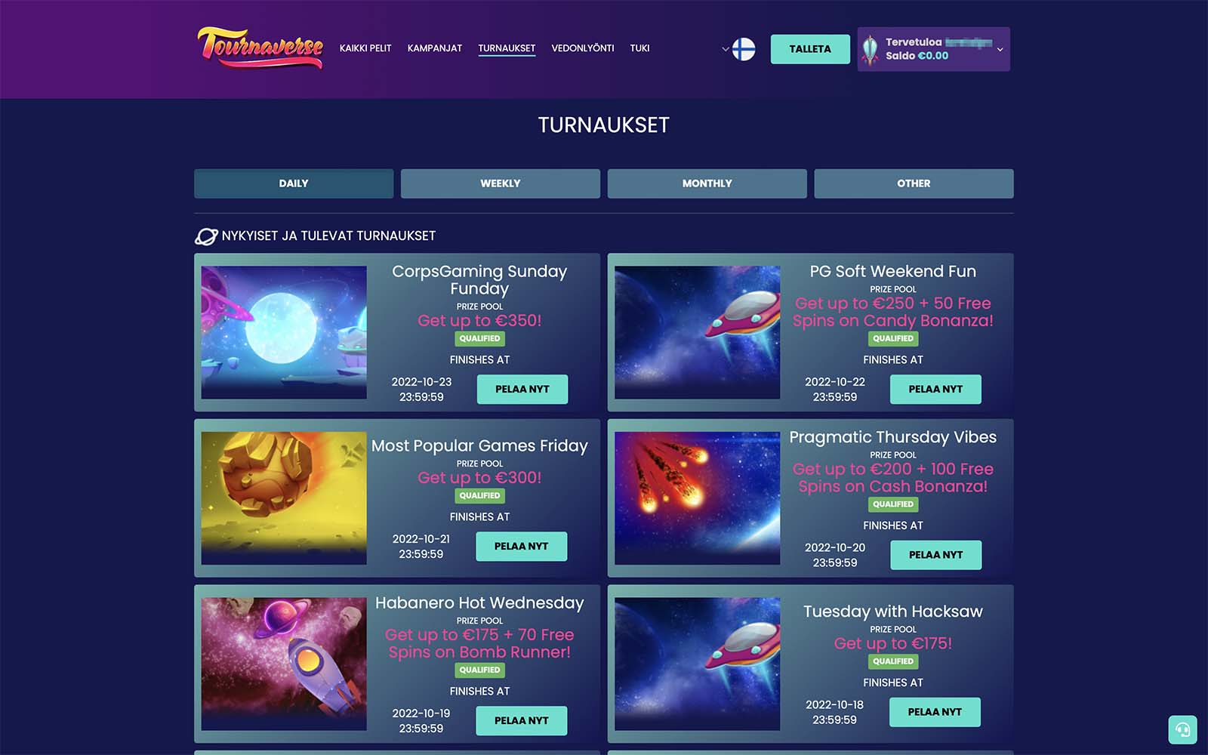
Task: Click Pelaa nyt for Tuesday with Hacksaw
Action: click(935, 712)
